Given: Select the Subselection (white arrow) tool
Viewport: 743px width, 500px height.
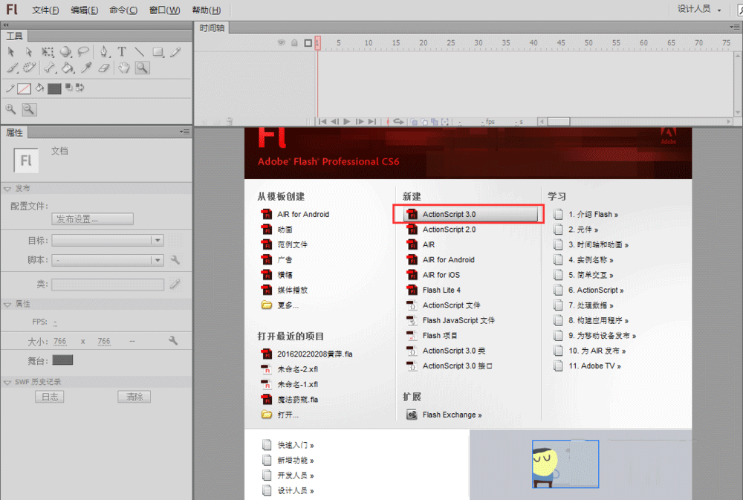Looking at the screenshot, I should [29, 52].
